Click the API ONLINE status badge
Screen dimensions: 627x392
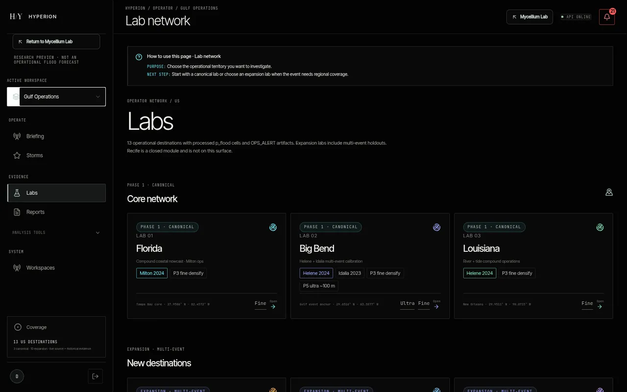pos(576,17)
